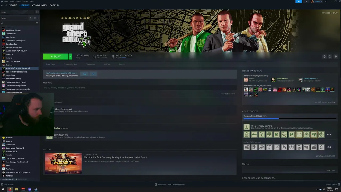Click the achievements progress bar
This screenshot has width=341, height=192.
[290, 119]
